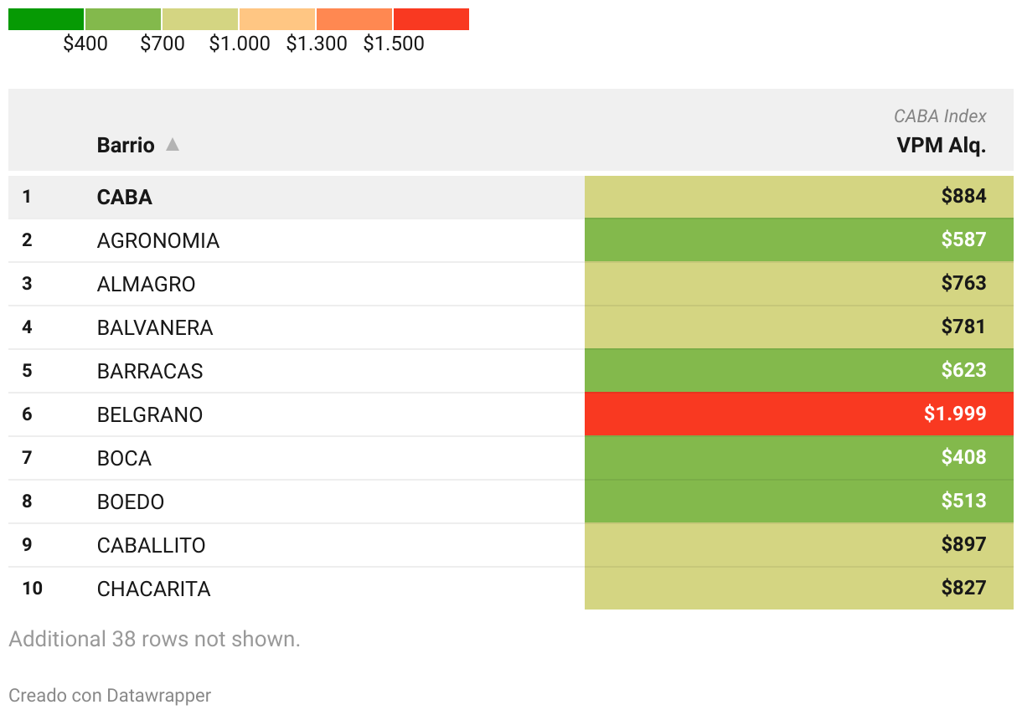Click the $623 BARRACAS value cell
This screenshot has height=715, width=1022.
799,370
